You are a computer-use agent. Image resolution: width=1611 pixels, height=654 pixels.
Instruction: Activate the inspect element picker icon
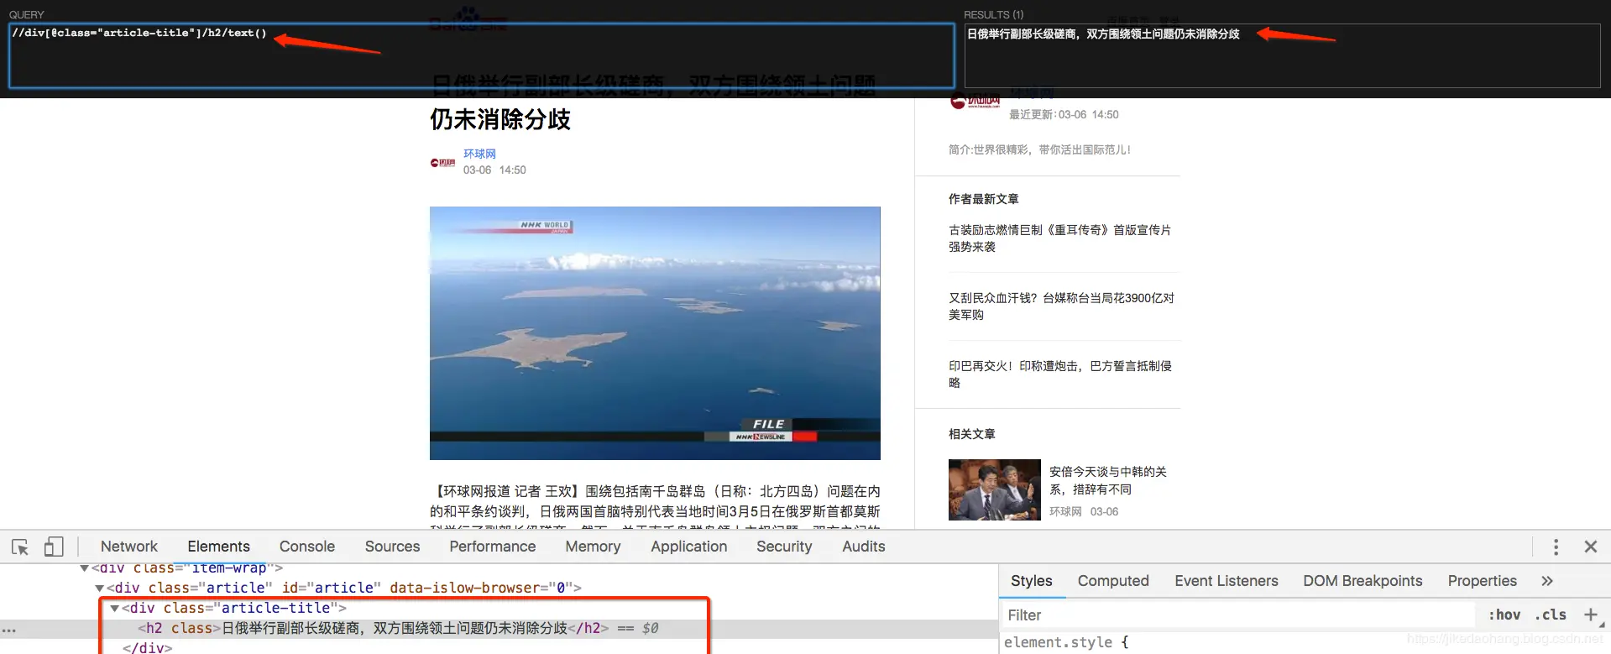click(x=20, y=547)
